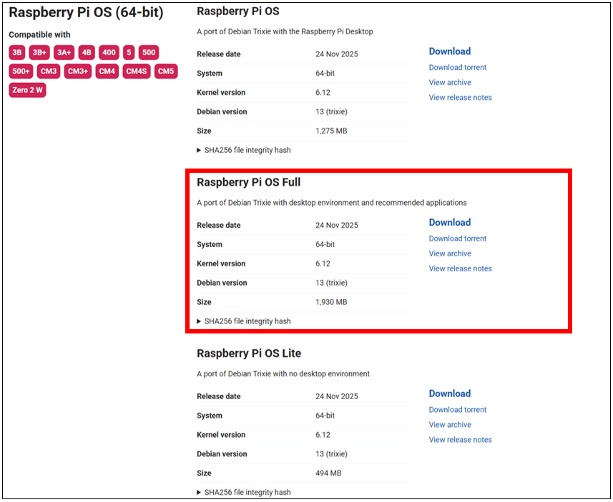Click Download torrent under Raspberry Pi OS
Screen dimensions: 613x502
457,67
